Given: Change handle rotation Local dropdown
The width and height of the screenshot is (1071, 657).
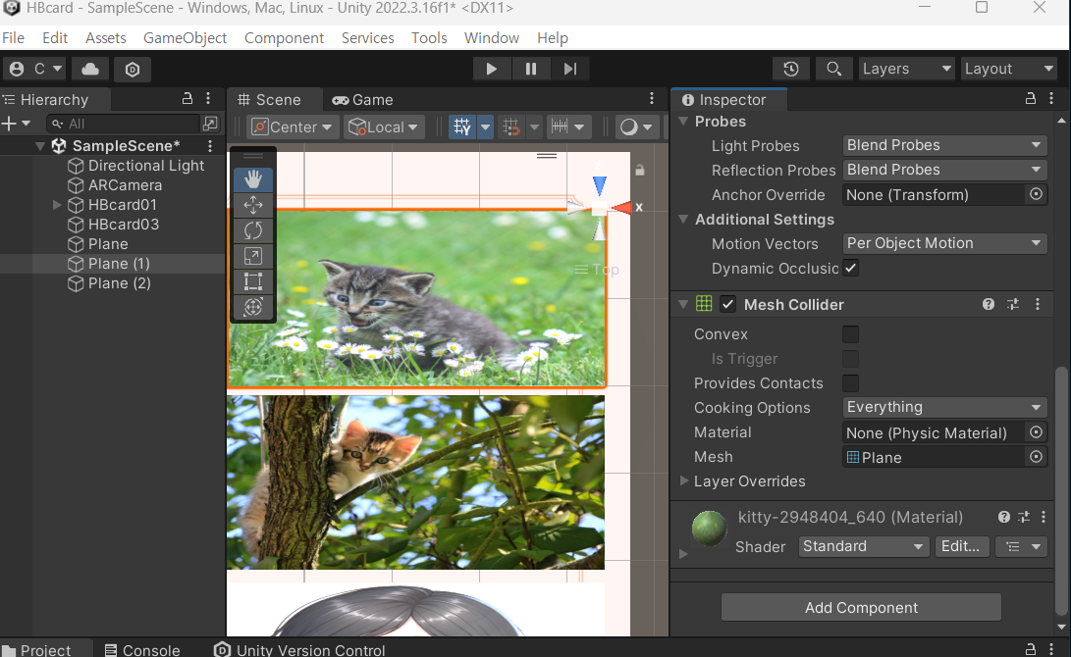Looking at the screenshot, I should [383, 126].
